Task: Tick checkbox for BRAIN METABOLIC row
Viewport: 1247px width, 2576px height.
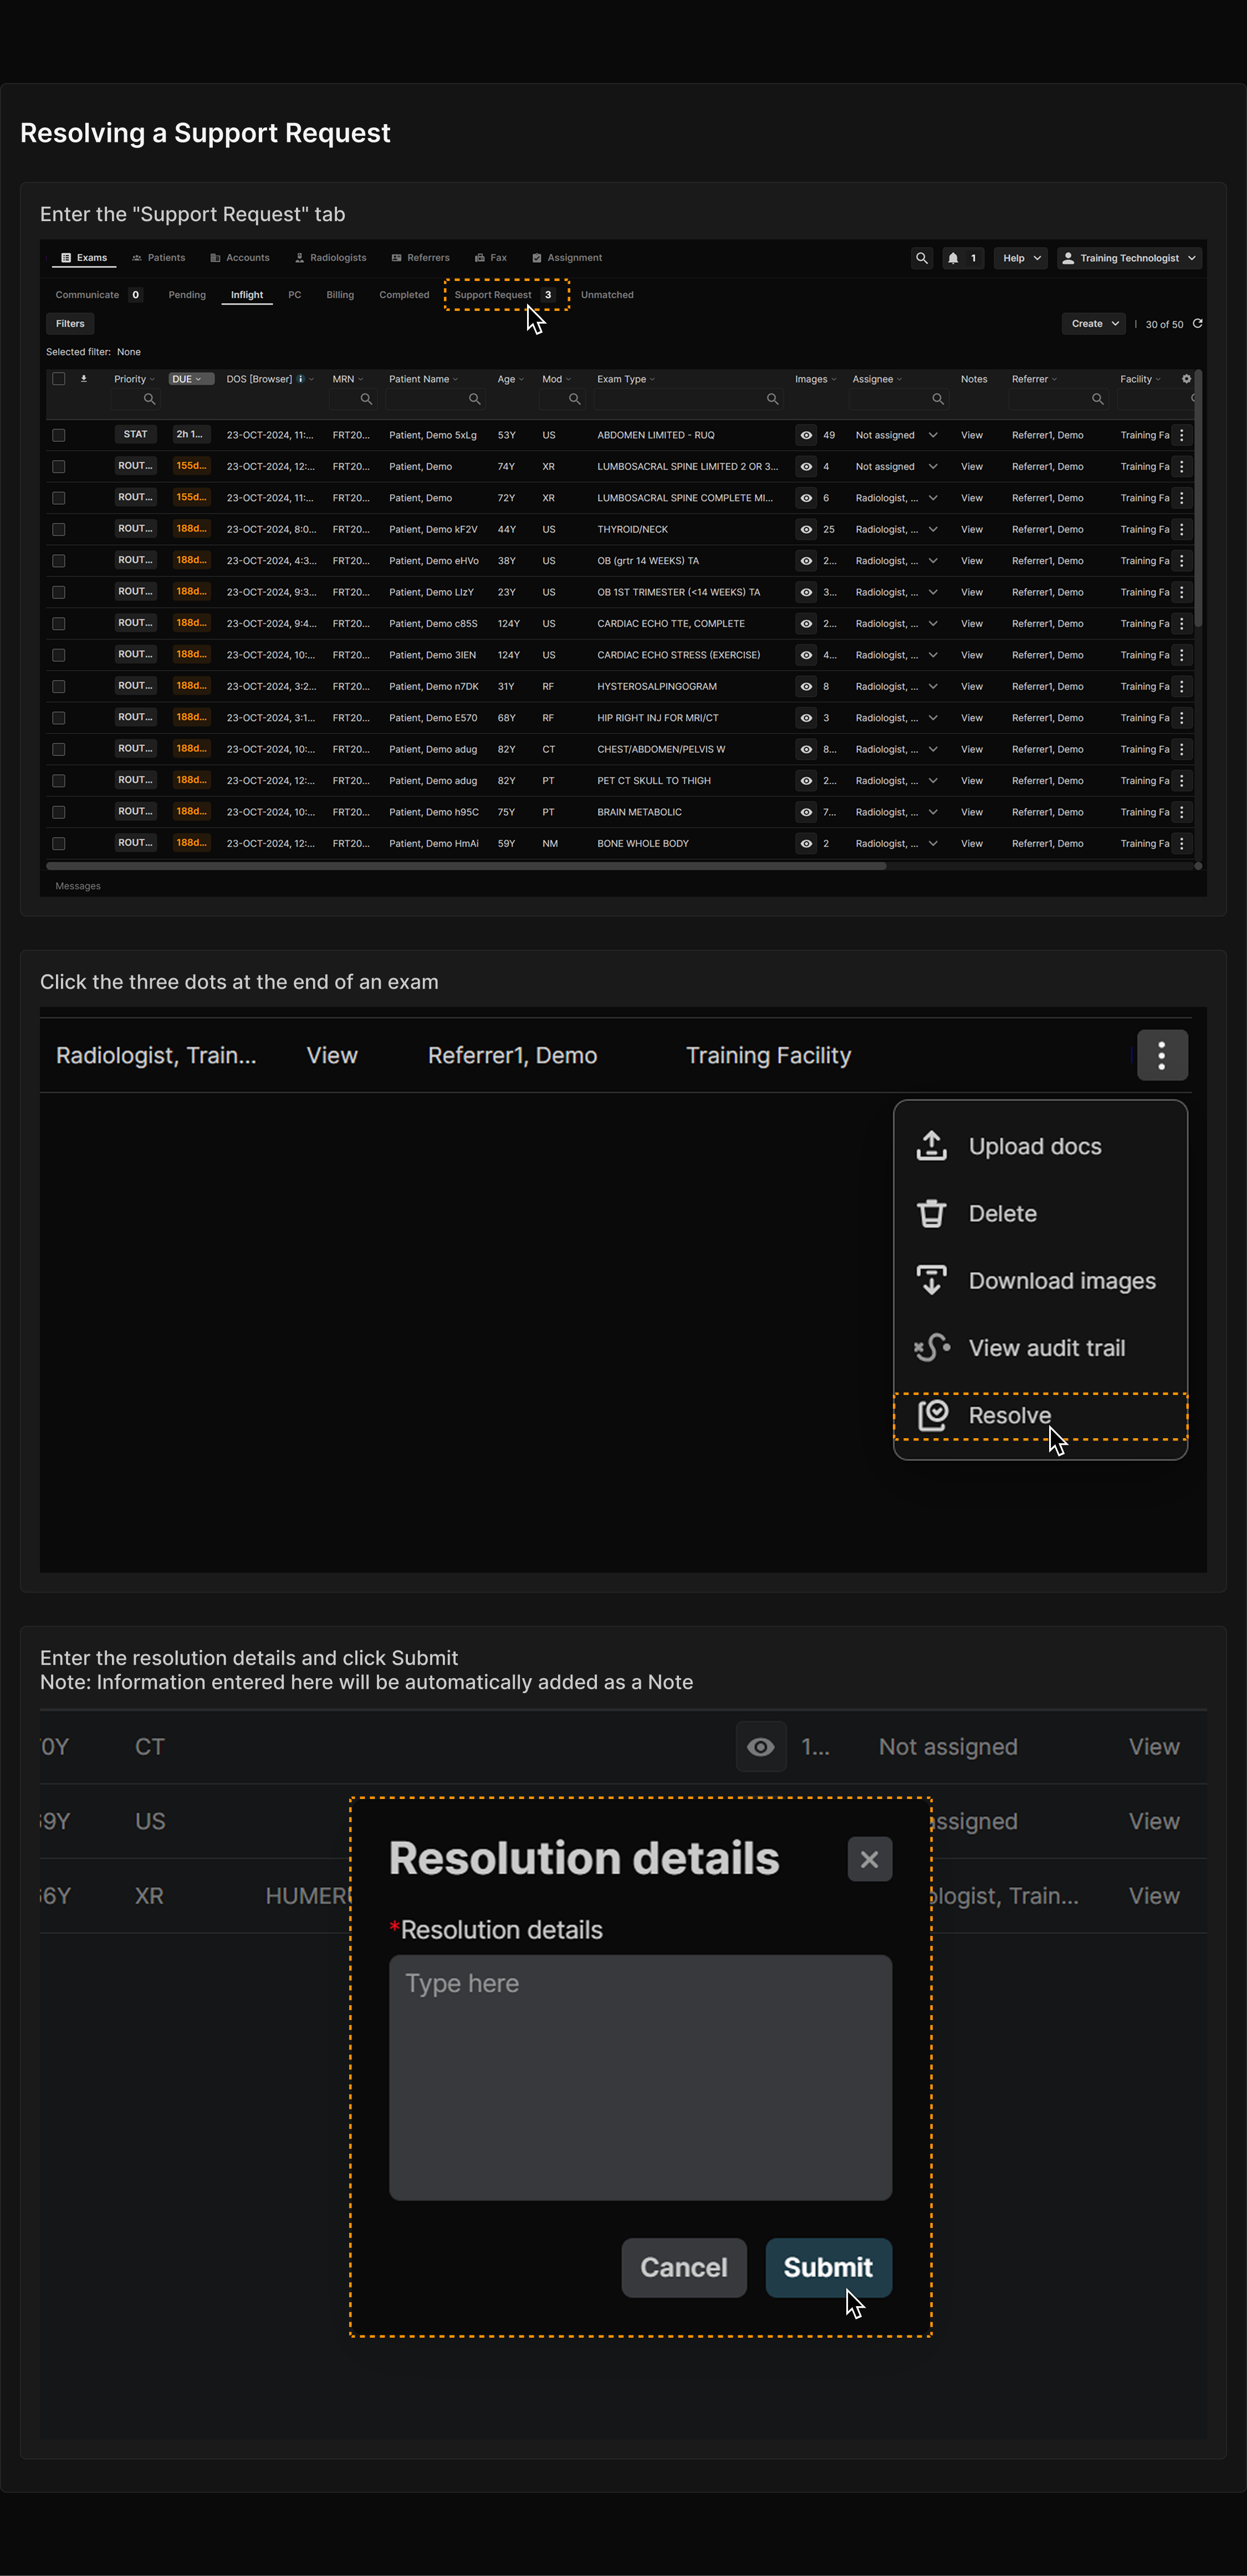Action: click(59, 812)
